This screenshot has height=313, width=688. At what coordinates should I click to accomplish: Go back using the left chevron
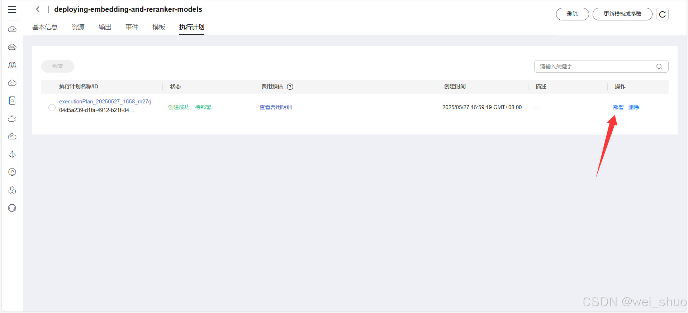(x=38, y=9)
